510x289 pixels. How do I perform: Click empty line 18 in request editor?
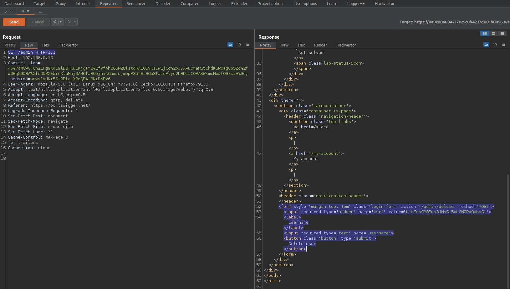(130, 159)
